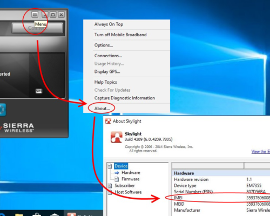270x216 pixels.
Task: Open File Explorer from the taskbar
Action: 19,215
